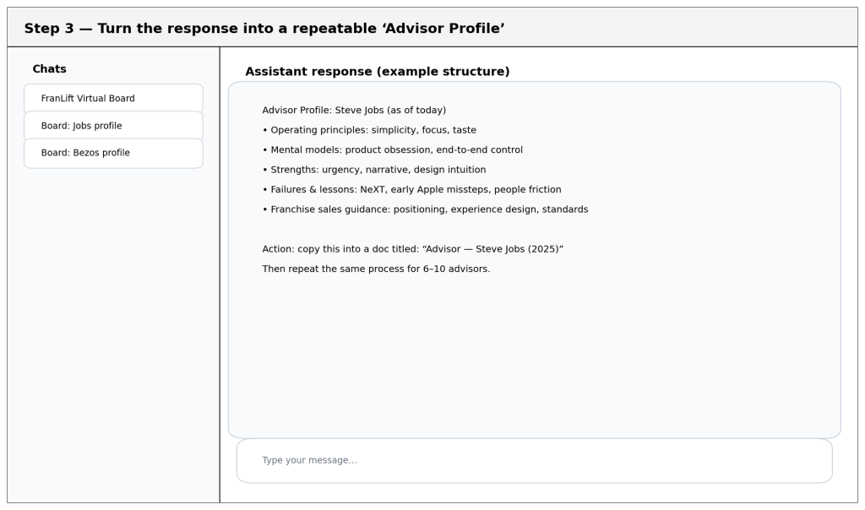Click the Chats sidebar heading

tap(49, 69)
